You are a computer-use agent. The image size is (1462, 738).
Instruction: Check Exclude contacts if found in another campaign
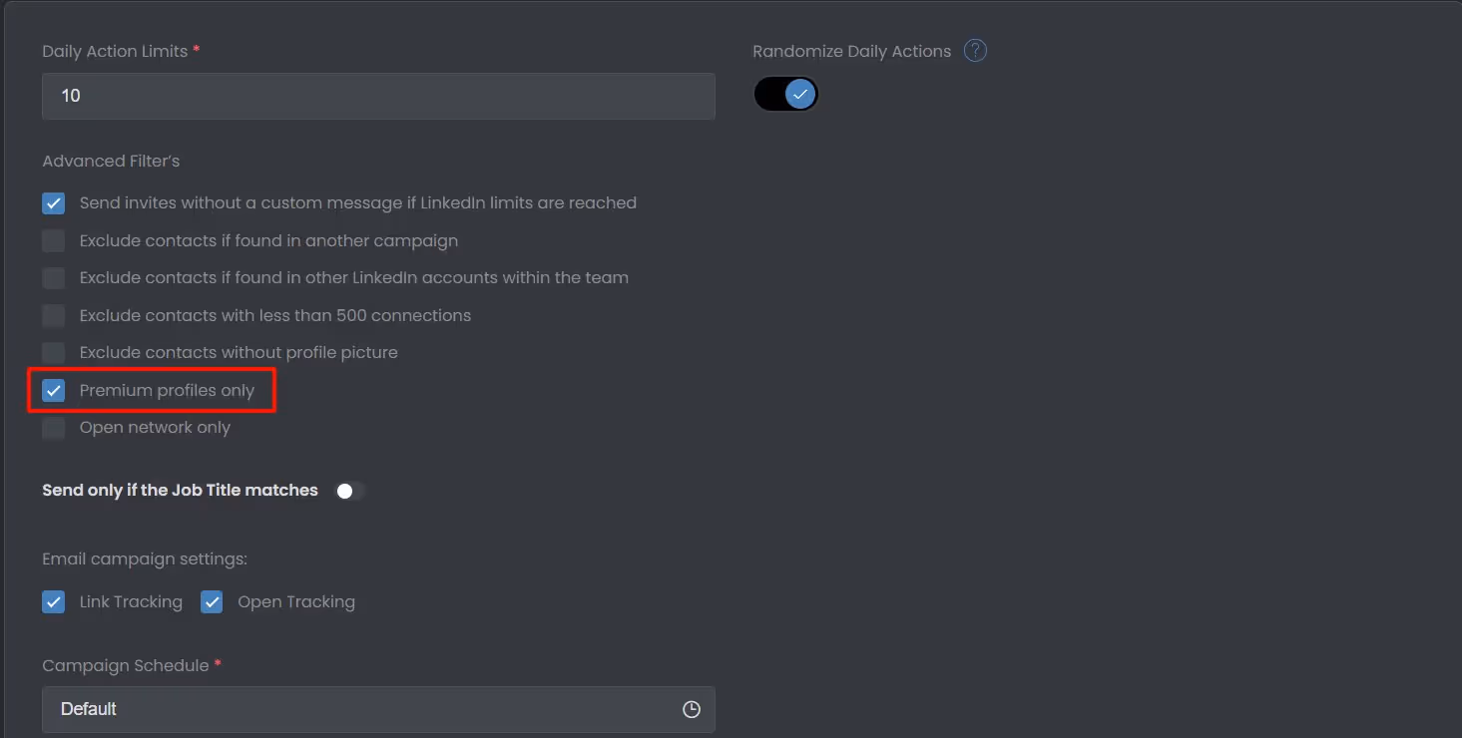pos(53,240)
